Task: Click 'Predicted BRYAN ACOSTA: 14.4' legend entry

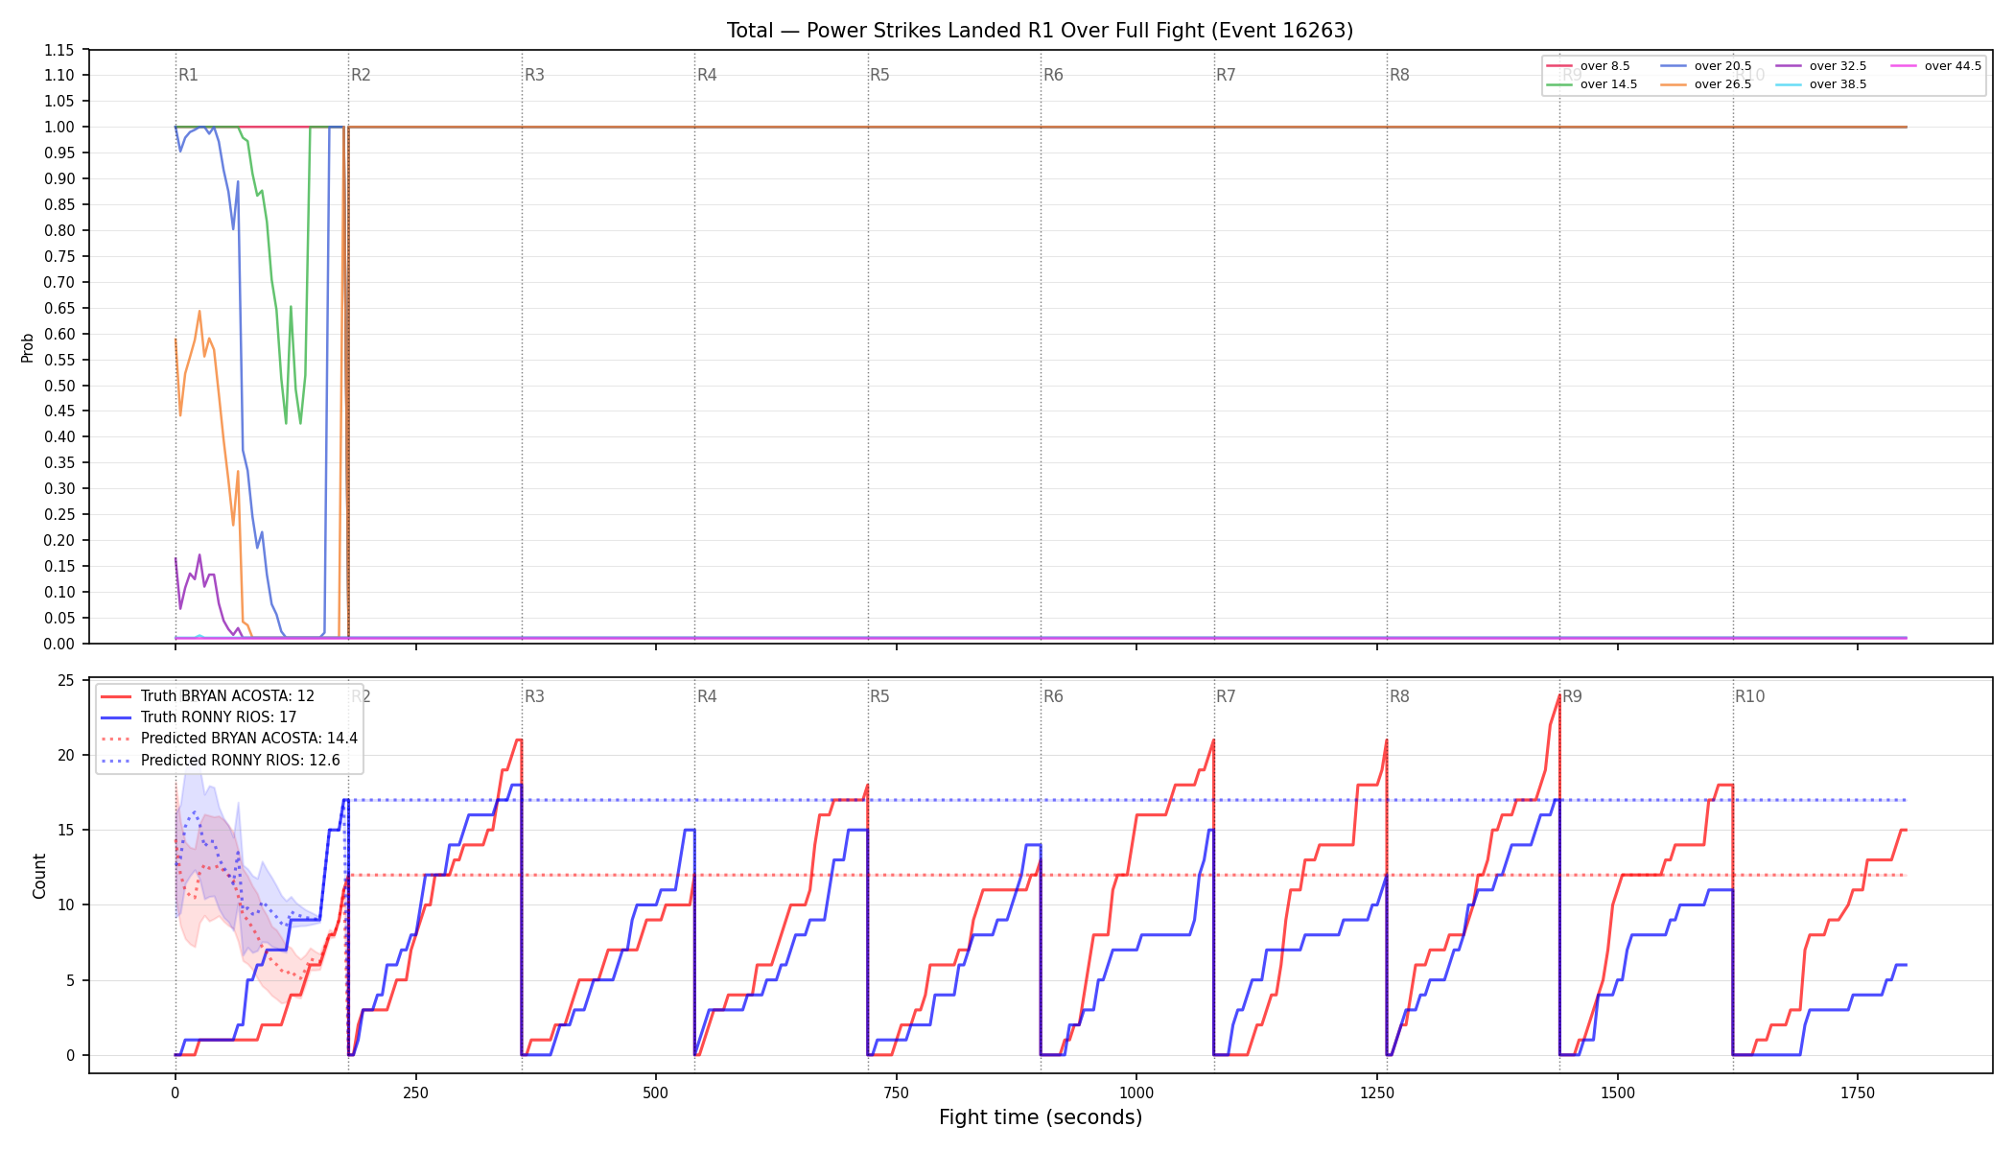Action: point(228,739)
